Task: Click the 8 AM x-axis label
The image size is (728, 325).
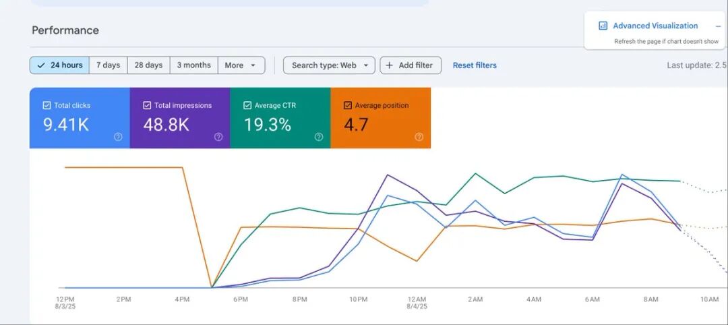Action: point(651,300)
